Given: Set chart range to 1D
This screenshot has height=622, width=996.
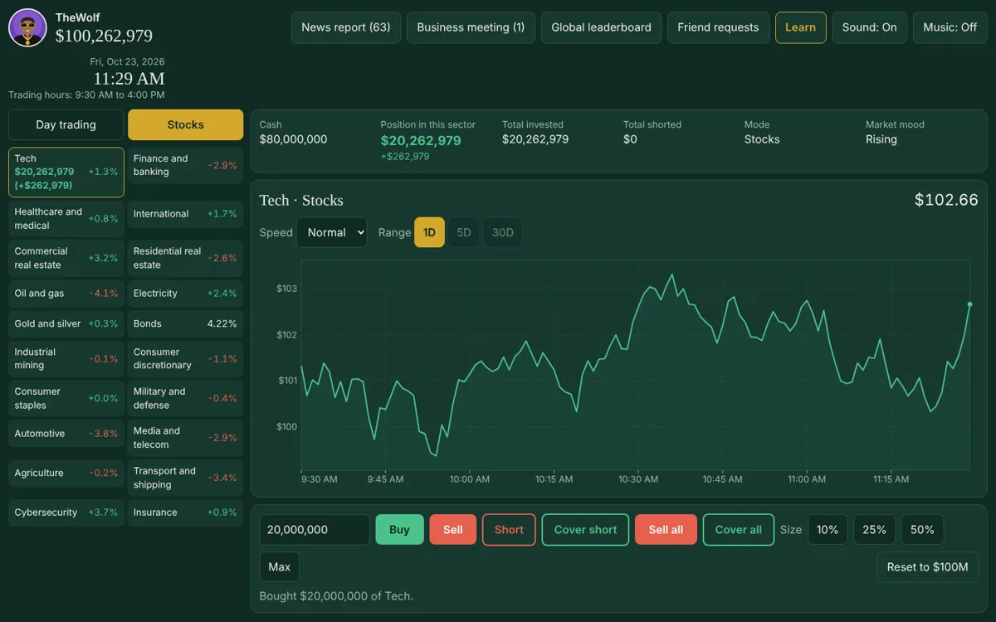Looking at the screenshot, I should pos(429,232).
